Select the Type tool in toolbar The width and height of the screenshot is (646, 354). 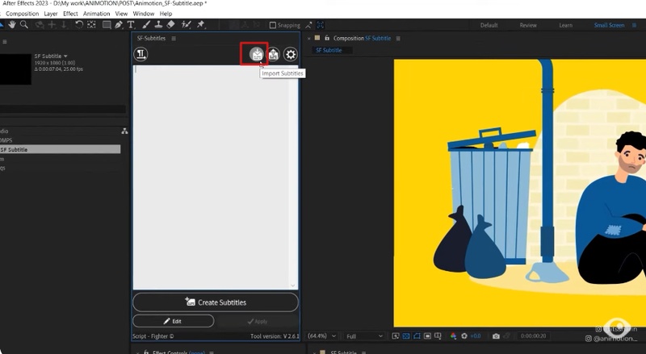131,25
